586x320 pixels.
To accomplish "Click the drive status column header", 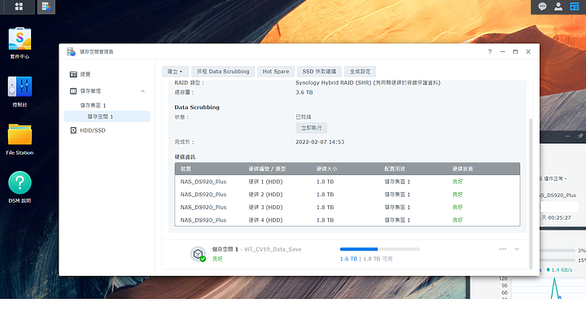I will (x=462, y=169).
